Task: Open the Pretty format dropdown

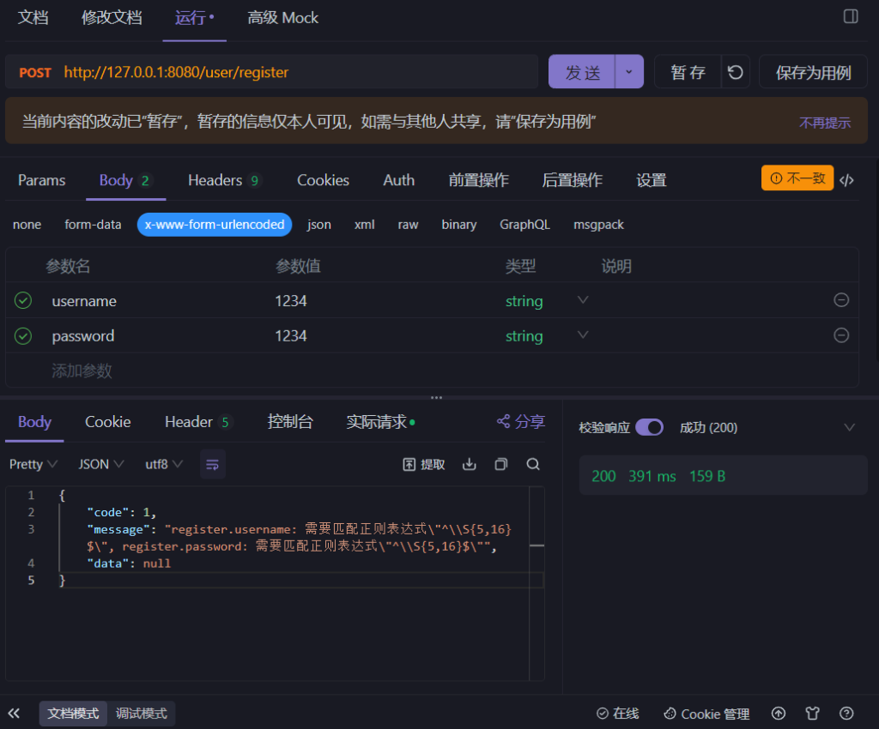Action: point(33,464)
